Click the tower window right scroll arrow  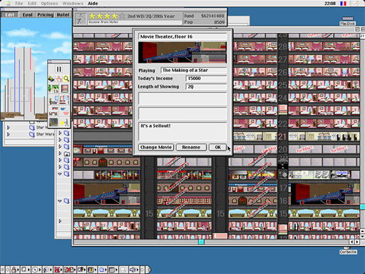[357, 242]
